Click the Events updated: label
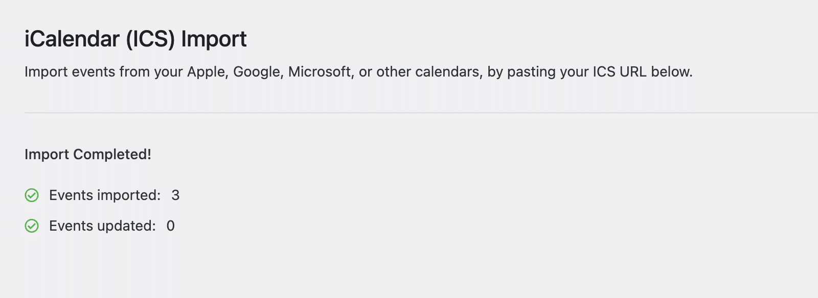818x298 pixels. pos(102,226)
